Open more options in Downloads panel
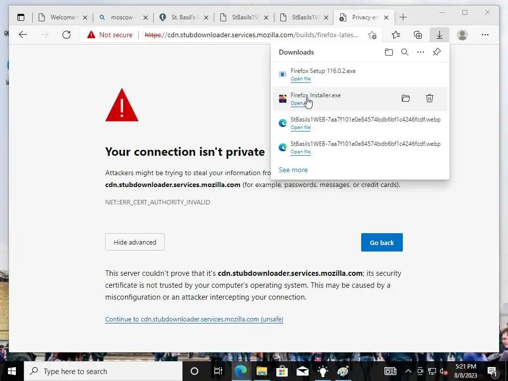 pos(421,52)
